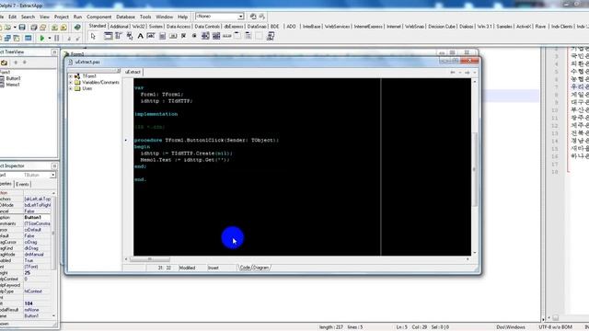589x331 pixels.
Task: Pick the Button component (OK) icon
Action: click(x=173, y=36)
